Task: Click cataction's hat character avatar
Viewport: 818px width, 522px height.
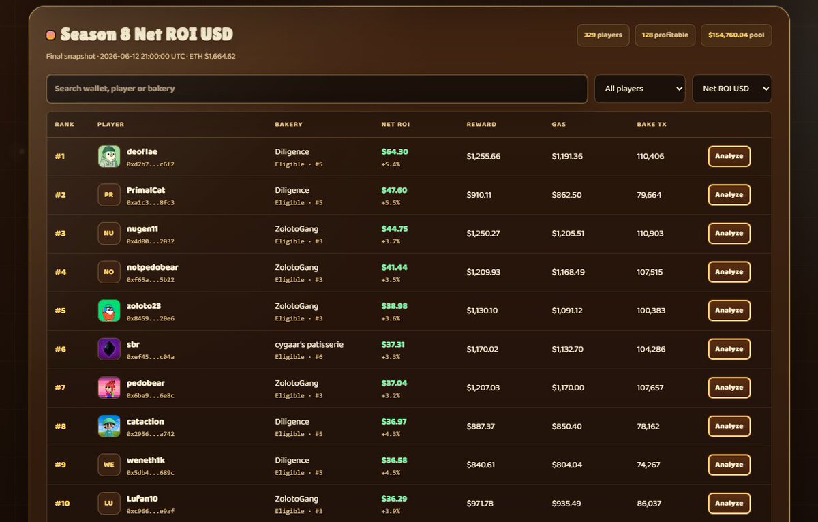Action: point(109,426)
